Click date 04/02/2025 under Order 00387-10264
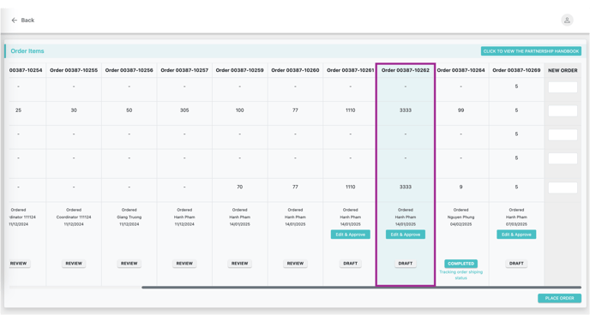Viewport: 590px width, 315px height. (x=461, y=224)
